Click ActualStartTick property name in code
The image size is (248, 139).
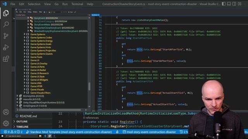[143, 81]
